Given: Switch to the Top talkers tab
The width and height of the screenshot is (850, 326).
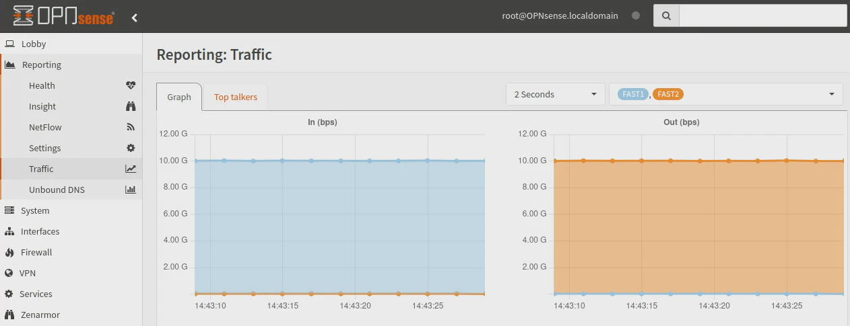Looking at the screenshot, I should [x=236, y=97].
